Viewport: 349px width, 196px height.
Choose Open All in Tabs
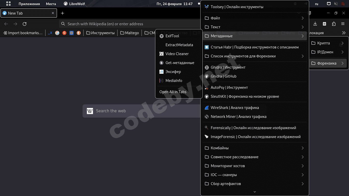click(x=179, y=92)
